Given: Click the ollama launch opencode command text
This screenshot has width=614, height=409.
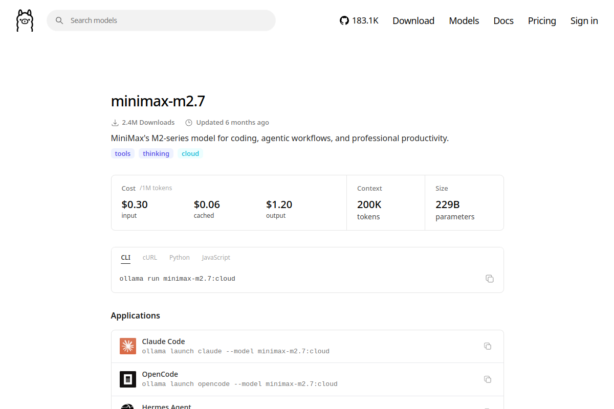Looking at the screenshot, I should (240, 384).
